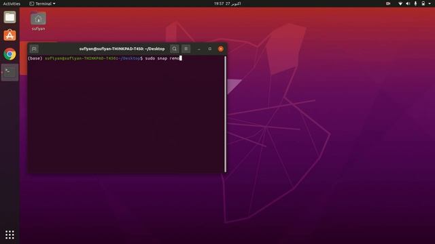This screenshot has height=244, width=435.
Task: Click the '(base)' prompt prefix
Action: (x=35, y=58)
